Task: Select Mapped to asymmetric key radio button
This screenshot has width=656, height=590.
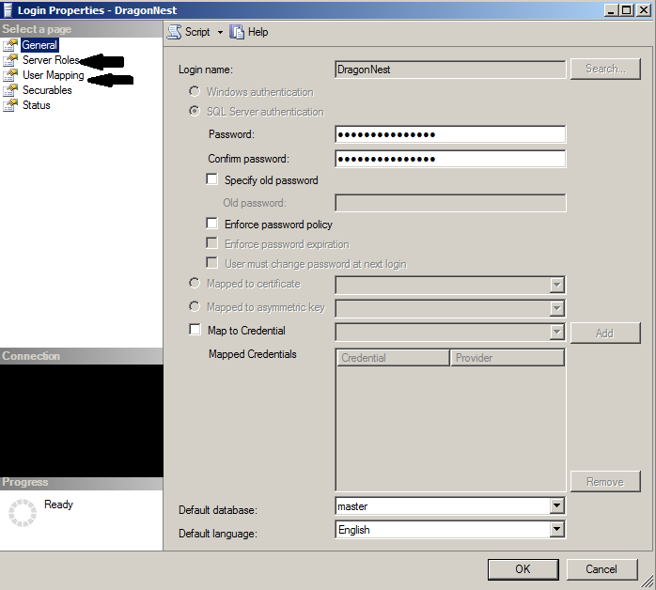Action: (195, 306)
